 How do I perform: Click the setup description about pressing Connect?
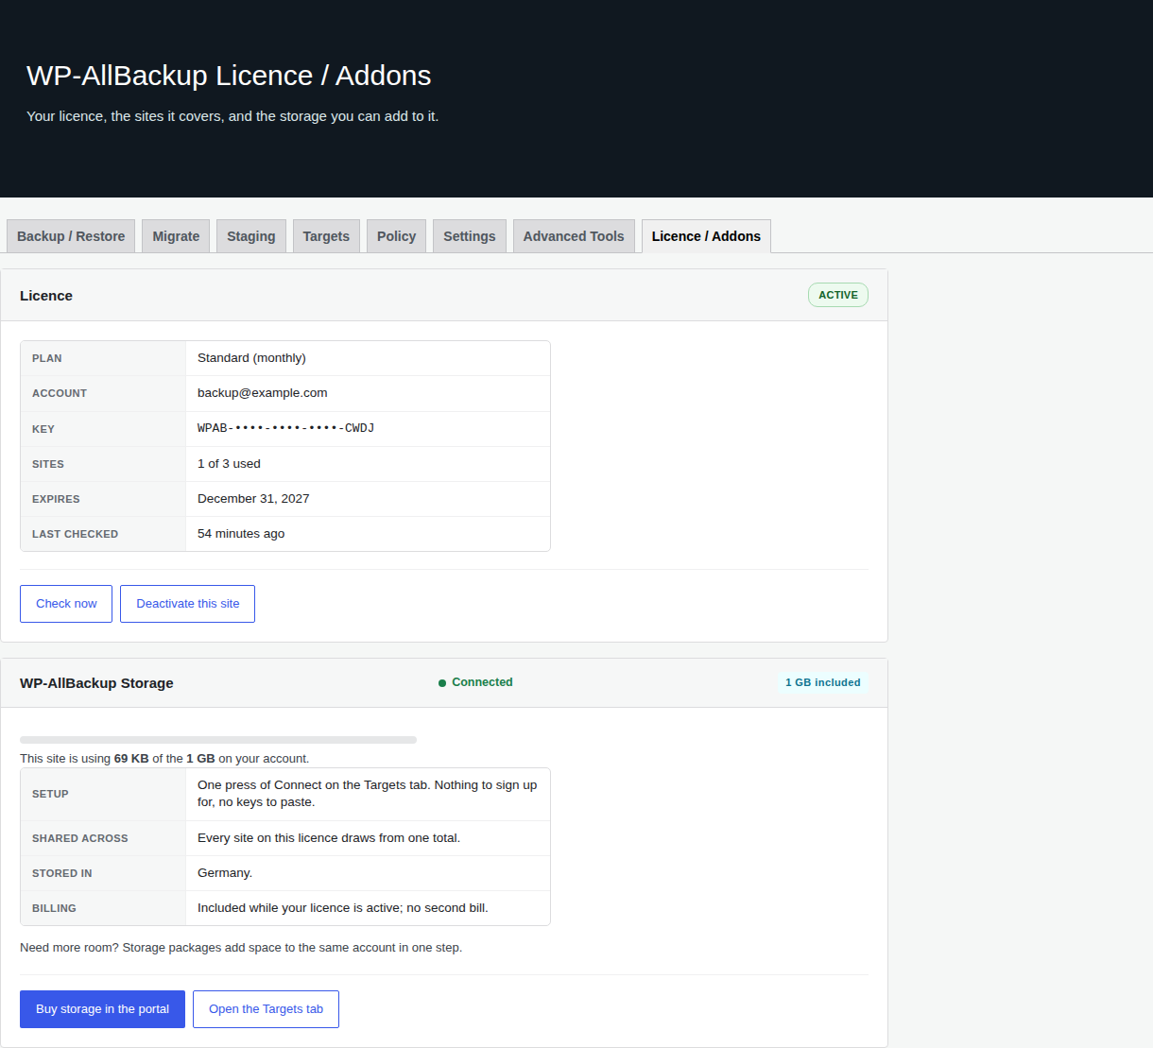[368, 794]
